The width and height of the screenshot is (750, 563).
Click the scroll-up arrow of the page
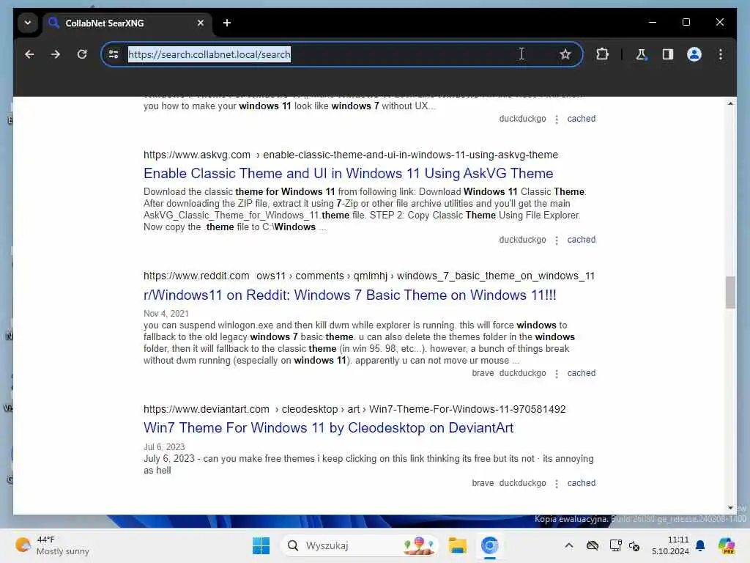point(730,104)
